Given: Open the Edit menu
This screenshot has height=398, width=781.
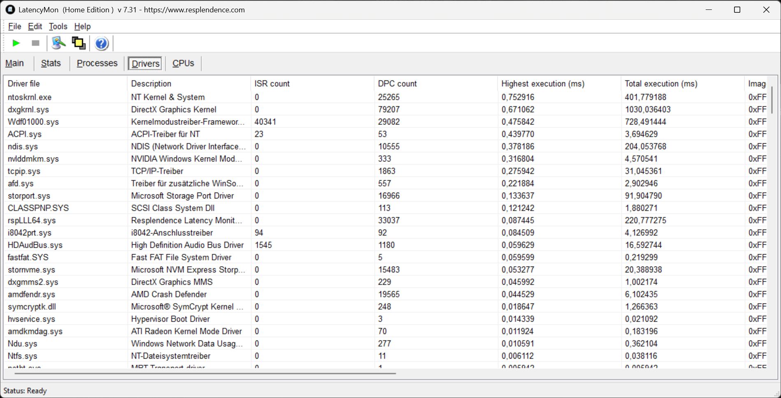Looking at the screenshot, I should [35, 26].
